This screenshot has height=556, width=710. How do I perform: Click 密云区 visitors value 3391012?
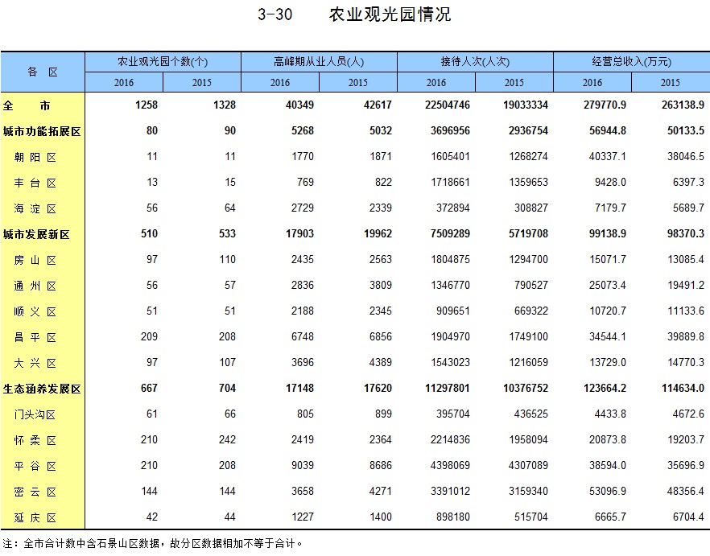coord(450,492)
